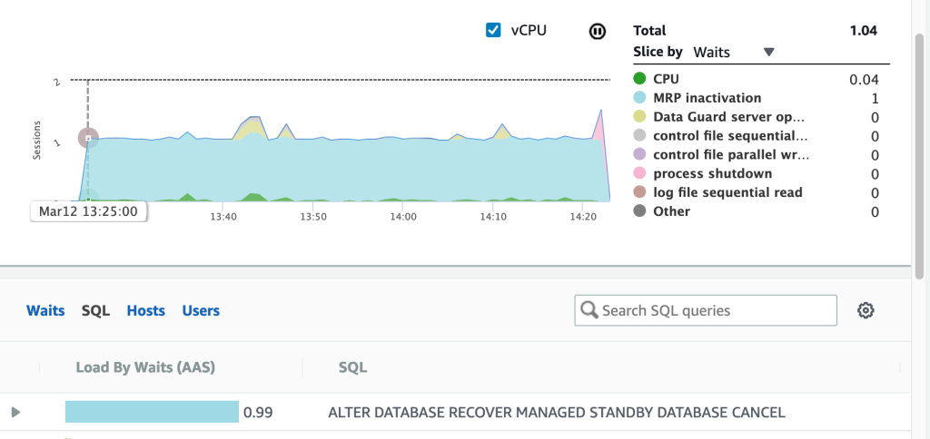Image resolution: width=930 pixels, height=439 pixels.
Task: Click the SQL column header
Action: [x=352, y=367]
